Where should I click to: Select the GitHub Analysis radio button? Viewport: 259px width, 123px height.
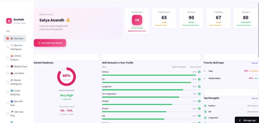[x=7, y=58]
